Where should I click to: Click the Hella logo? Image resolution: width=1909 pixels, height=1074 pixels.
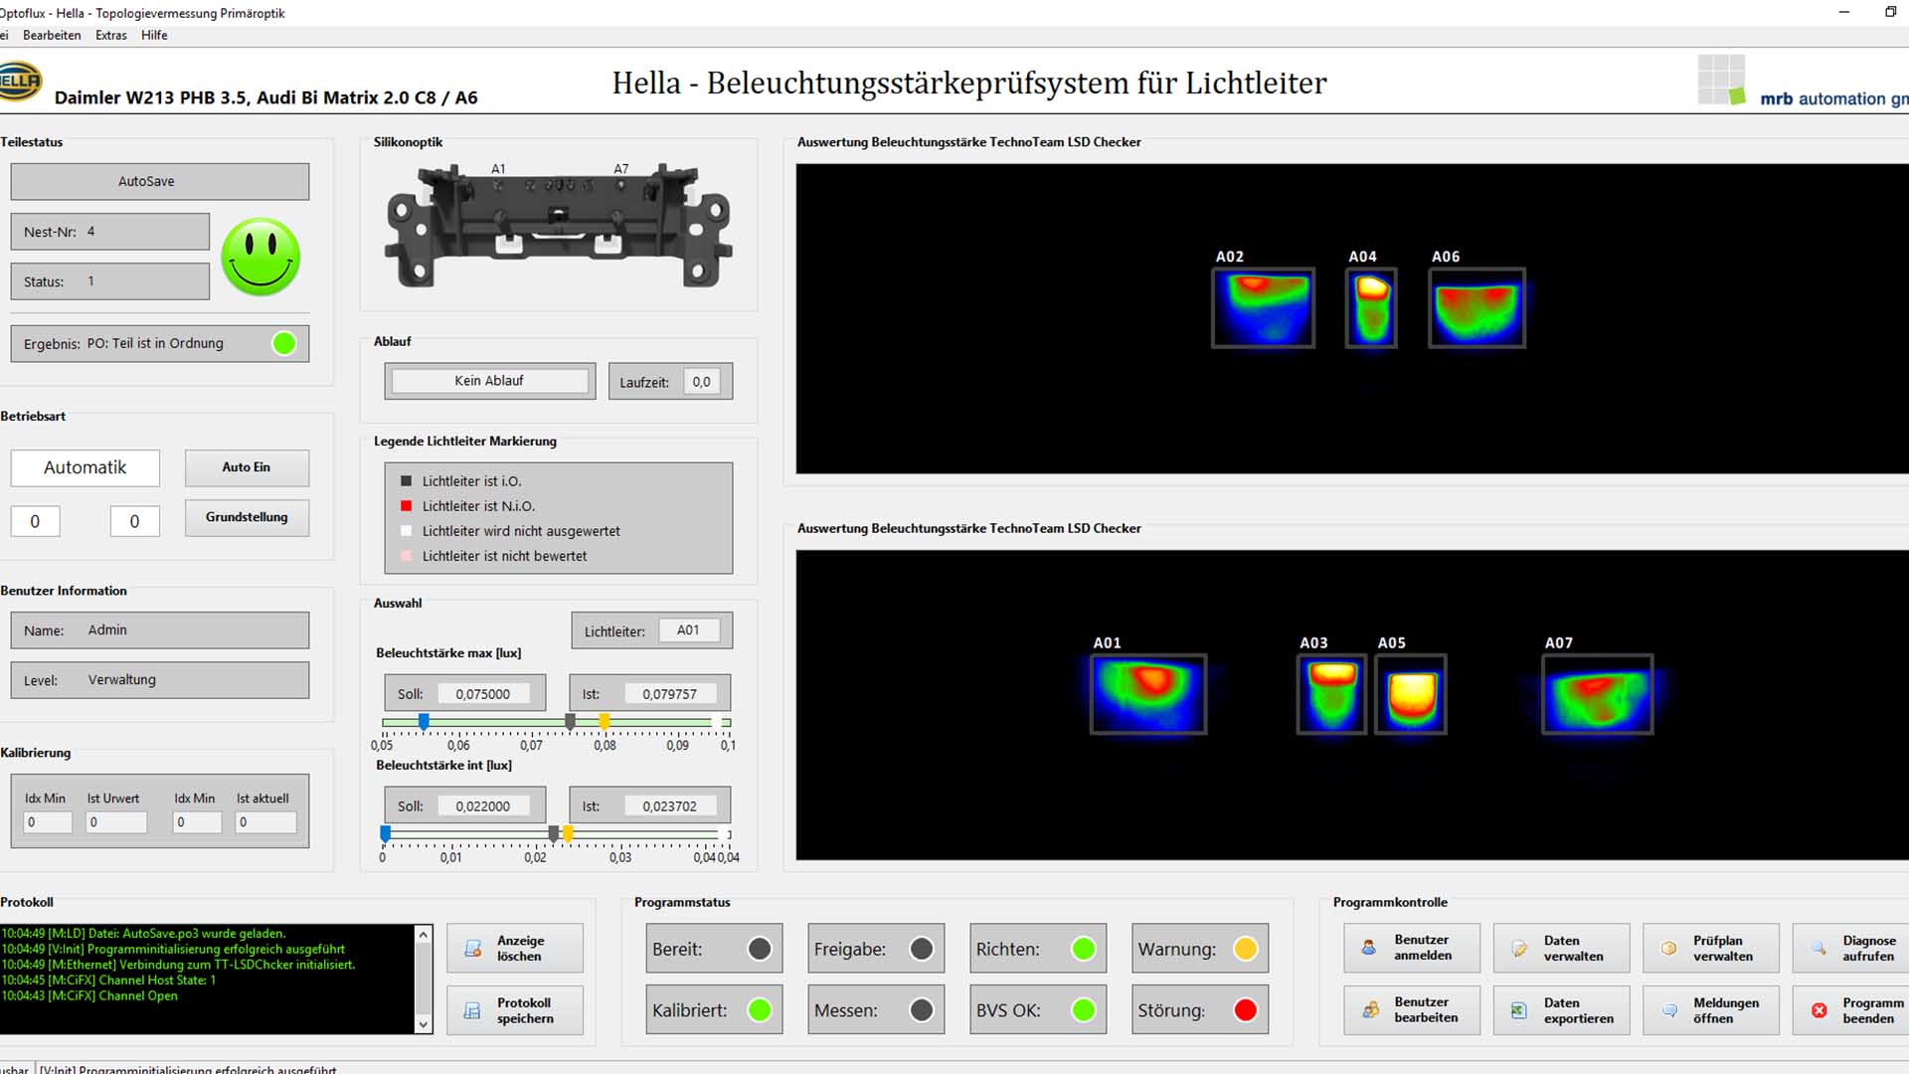[20, 82]
